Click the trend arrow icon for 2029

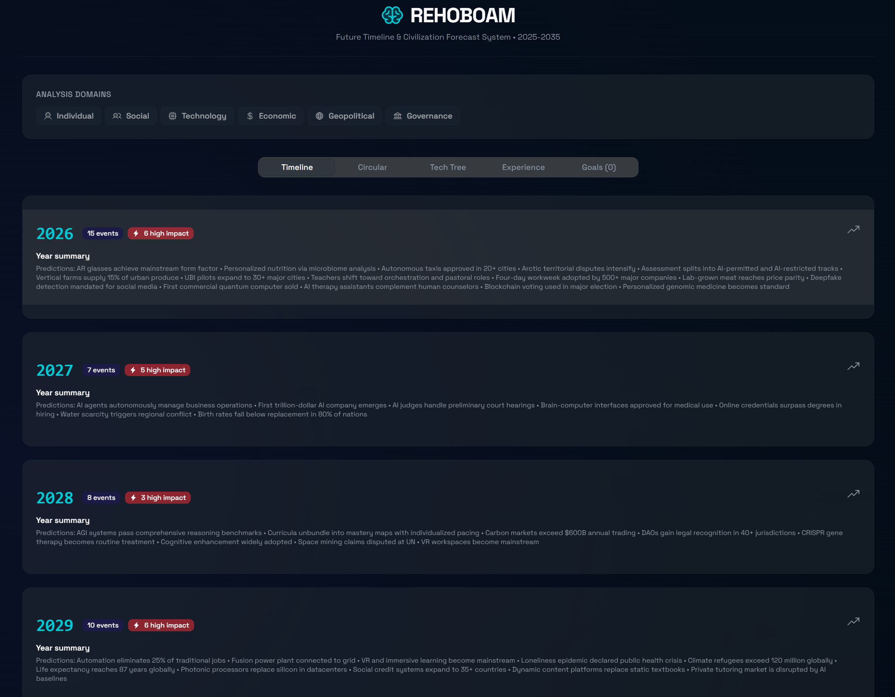[853, 621]
